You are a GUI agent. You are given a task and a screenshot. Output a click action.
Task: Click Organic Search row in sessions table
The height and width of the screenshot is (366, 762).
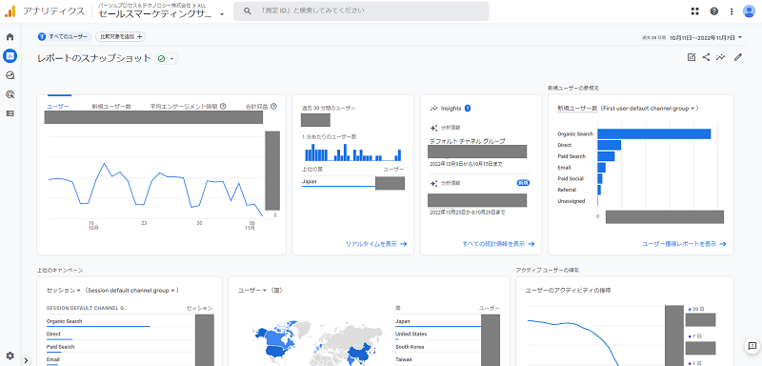coord(130,322)
